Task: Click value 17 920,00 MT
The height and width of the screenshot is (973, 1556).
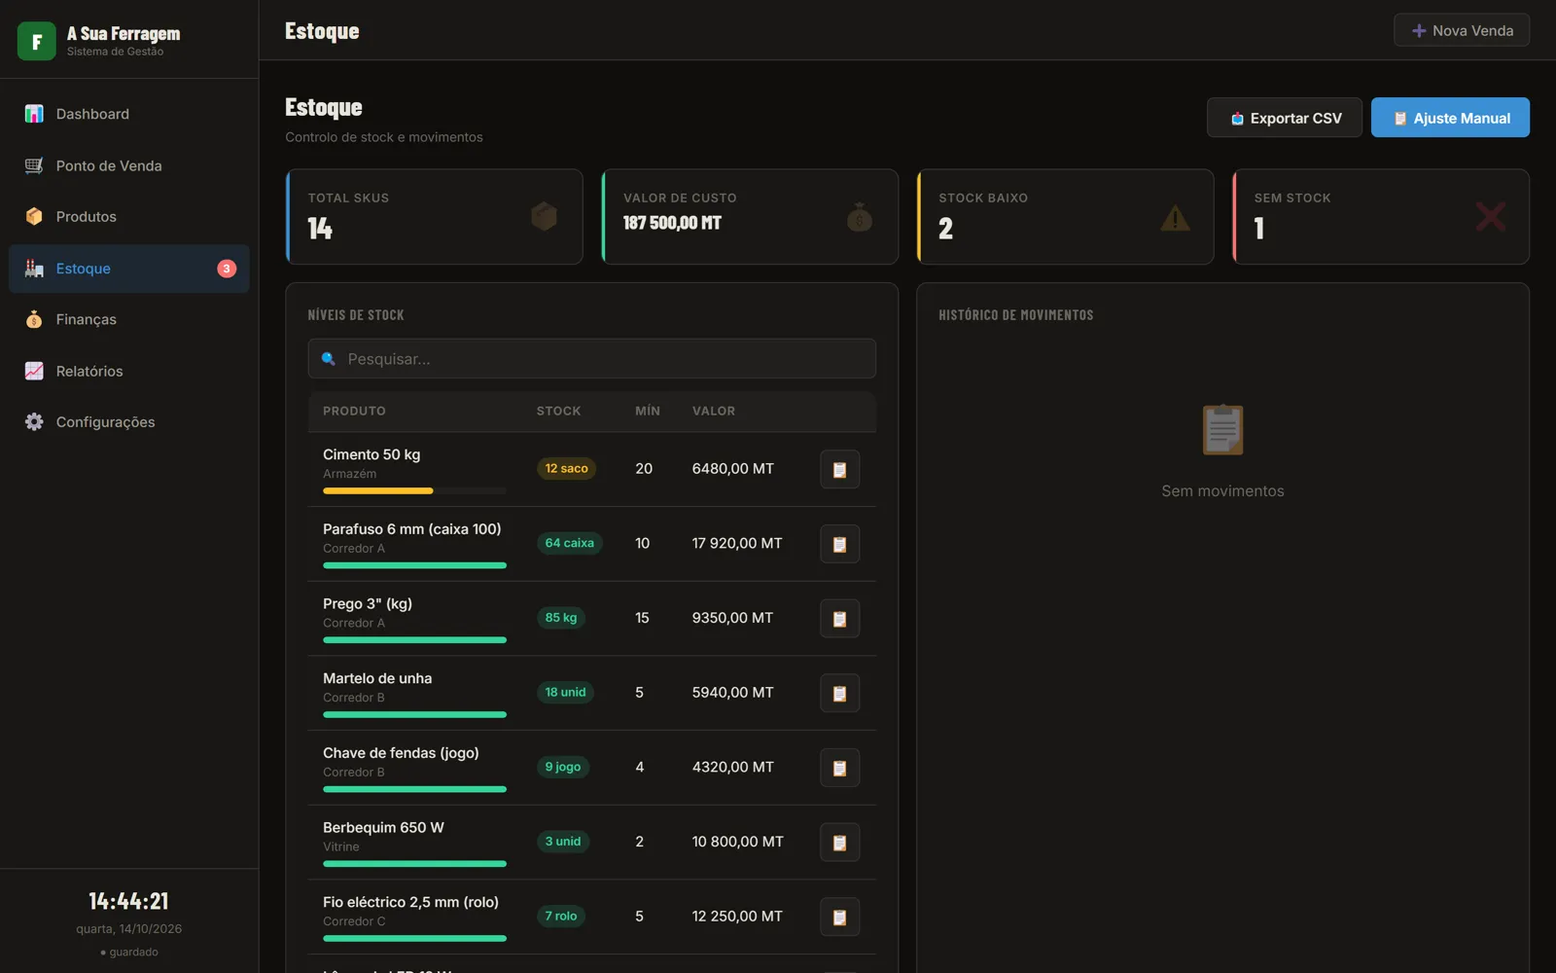Action: (x=737, y=543)
